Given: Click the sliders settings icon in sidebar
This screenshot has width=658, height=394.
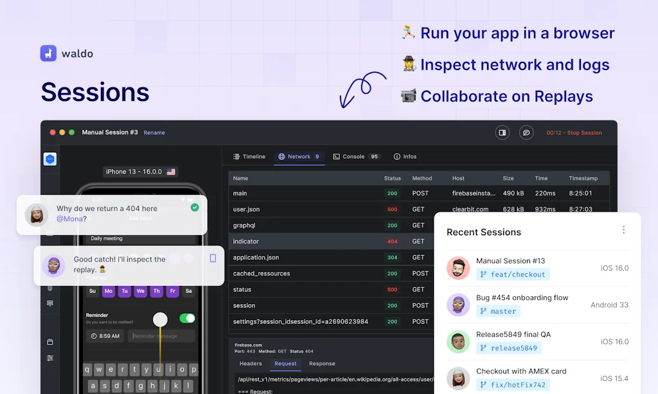Looking at the screenshot, I should point(50,358).
